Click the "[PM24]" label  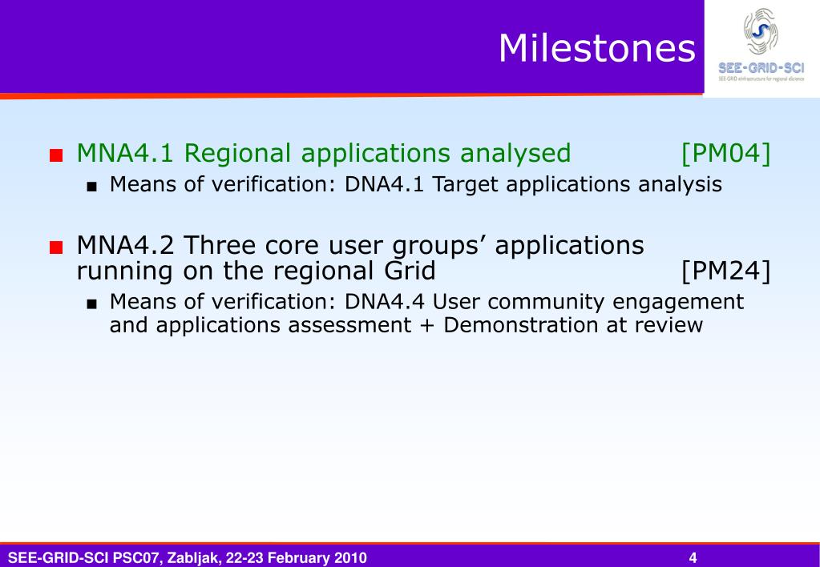(x=726, y=271)
